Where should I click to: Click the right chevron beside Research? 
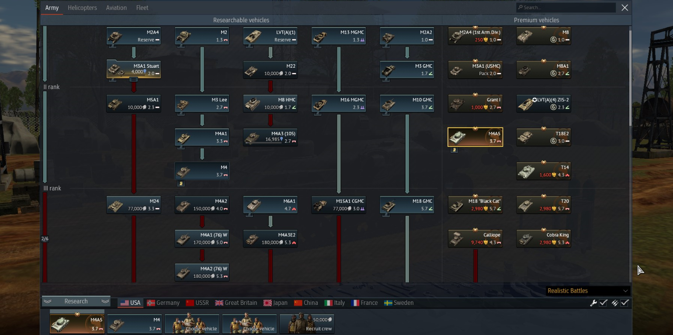105,301
